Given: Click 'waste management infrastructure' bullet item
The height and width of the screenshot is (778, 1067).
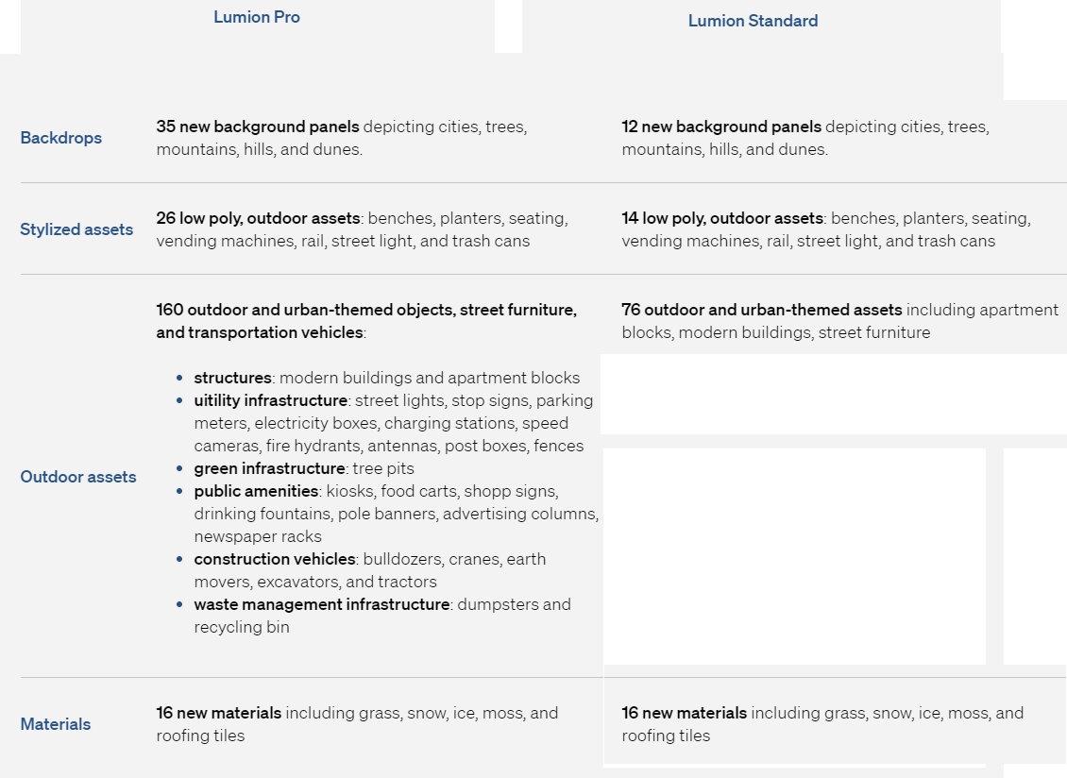Looking at the screenshot, I should (321, 604).
